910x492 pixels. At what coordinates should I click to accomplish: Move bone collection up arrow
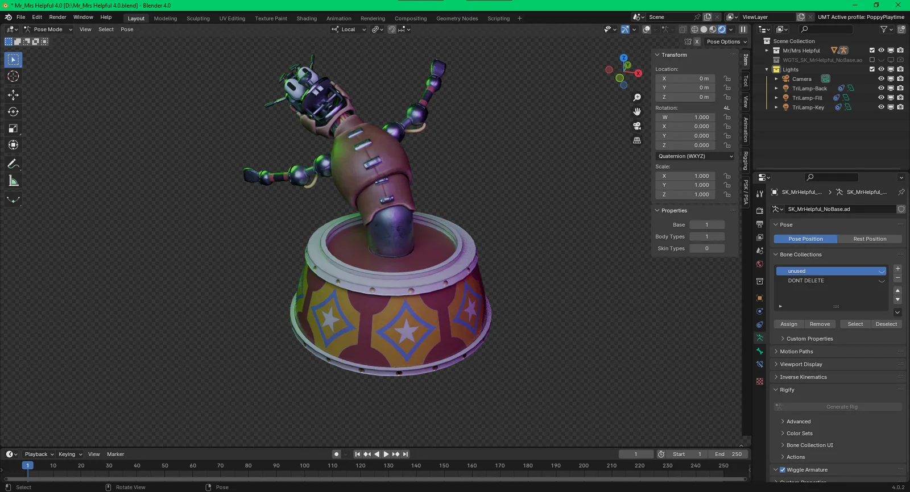click(897, 290)
